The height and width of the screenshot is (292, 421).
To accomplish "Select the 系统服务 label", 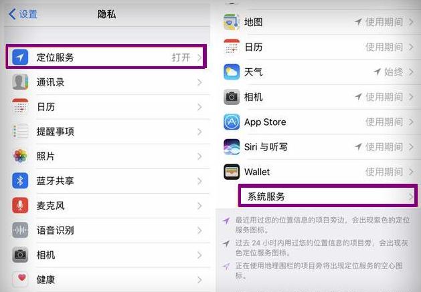I will [x=266, y=197].
